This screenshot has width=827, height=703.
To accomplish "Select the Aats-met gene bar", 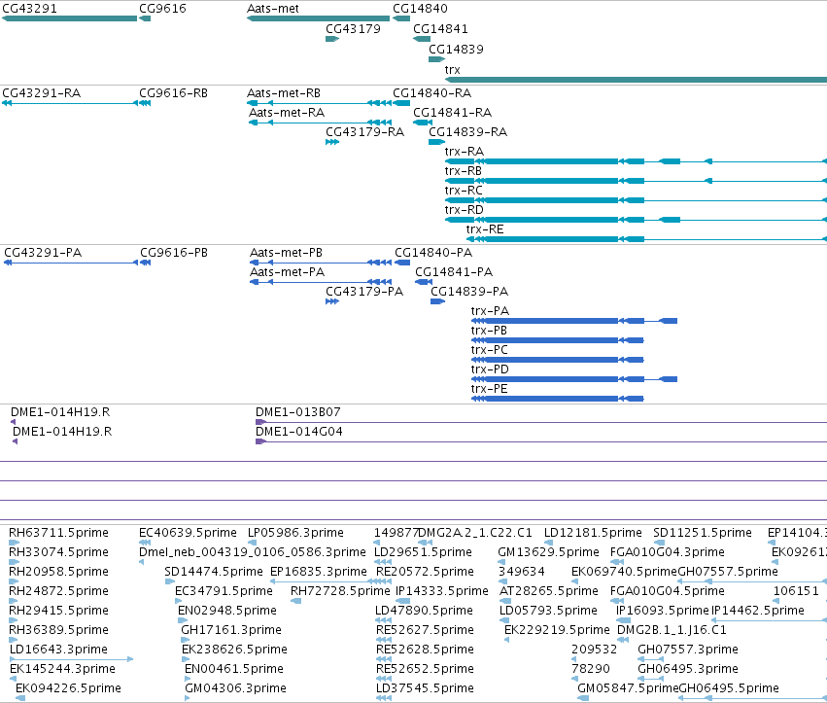I will (x=318, y=18).
